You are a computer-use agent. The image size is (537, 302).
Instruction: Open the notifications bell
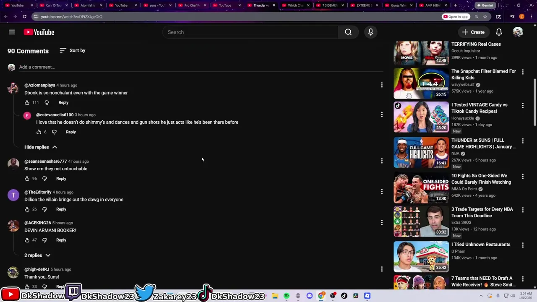(x=499, y=32)
